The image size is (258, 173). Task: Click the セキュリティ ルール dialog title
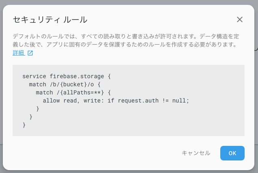coord(50,20)
